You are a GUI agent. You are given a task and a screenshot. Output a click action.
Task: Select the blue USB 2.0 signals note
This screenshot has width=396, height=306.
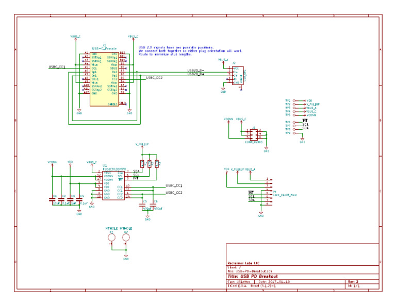tap(190, 50)
